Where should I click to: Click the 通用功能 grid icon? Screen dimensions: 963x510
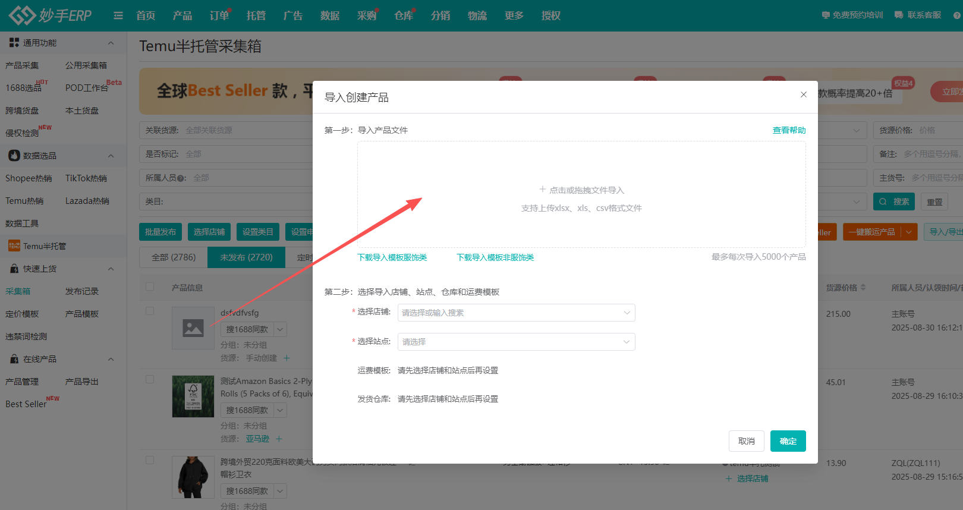tap(14, 43)
